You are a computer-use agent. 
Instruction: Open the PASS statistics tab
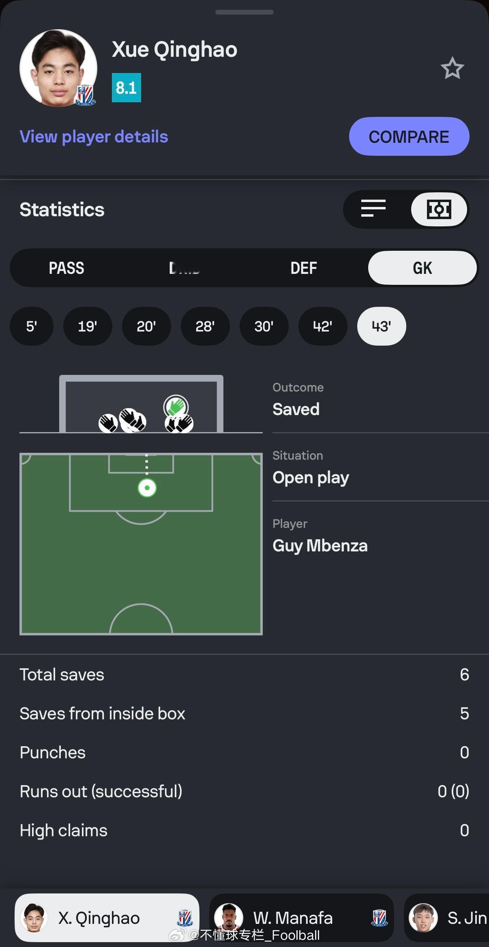(x=66, y=268)
